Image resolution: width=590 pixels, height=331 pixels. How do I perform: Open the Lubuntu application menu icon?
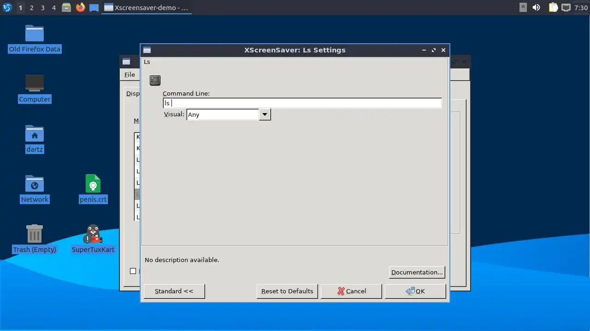7,7
